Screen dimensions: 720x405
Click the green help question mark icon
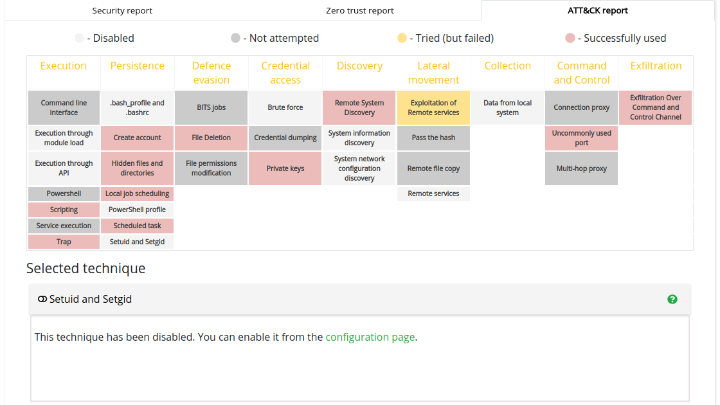(672, 299)
